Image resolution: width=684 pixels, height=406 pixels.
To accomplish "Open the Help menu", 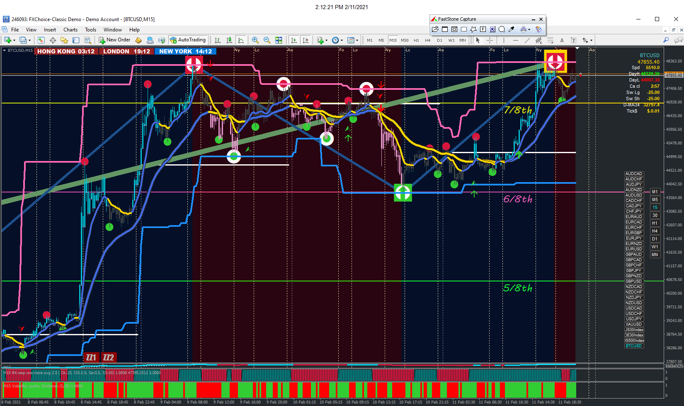I will pyautogui.click(x=134, y=30).
